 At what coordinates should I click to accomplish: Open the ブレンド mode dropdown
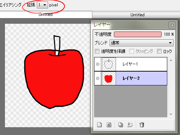coord(141,43)
